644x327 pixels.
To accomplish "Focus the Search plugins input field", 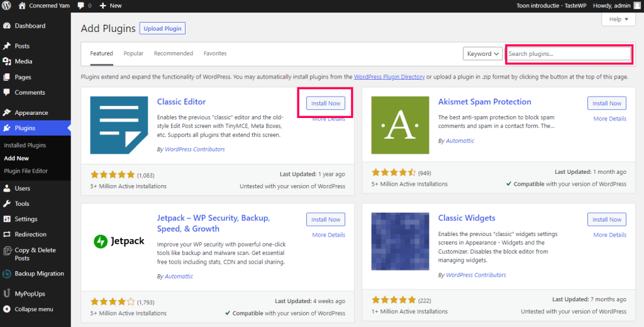I will tap(569, 54).
